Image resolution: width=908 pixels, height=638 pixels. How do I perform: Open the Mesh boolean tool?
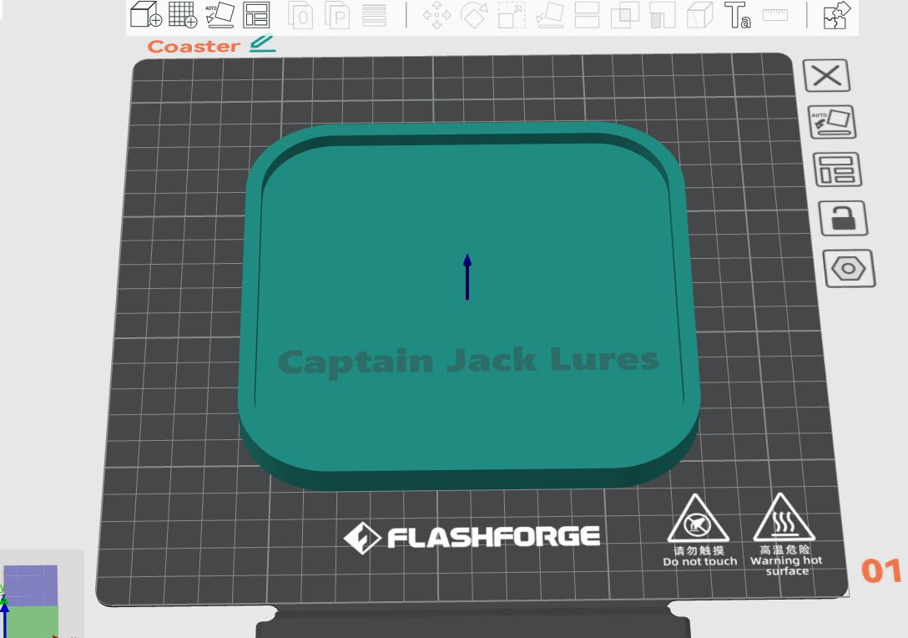[x=625, y=15]
